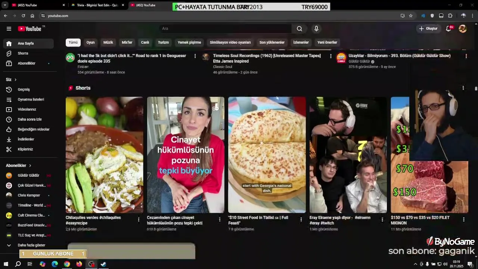Image resolution: width=478 pixels, height=269 pixels.
Task: Open options for $10 Street Food short
Action: [301, 220]
